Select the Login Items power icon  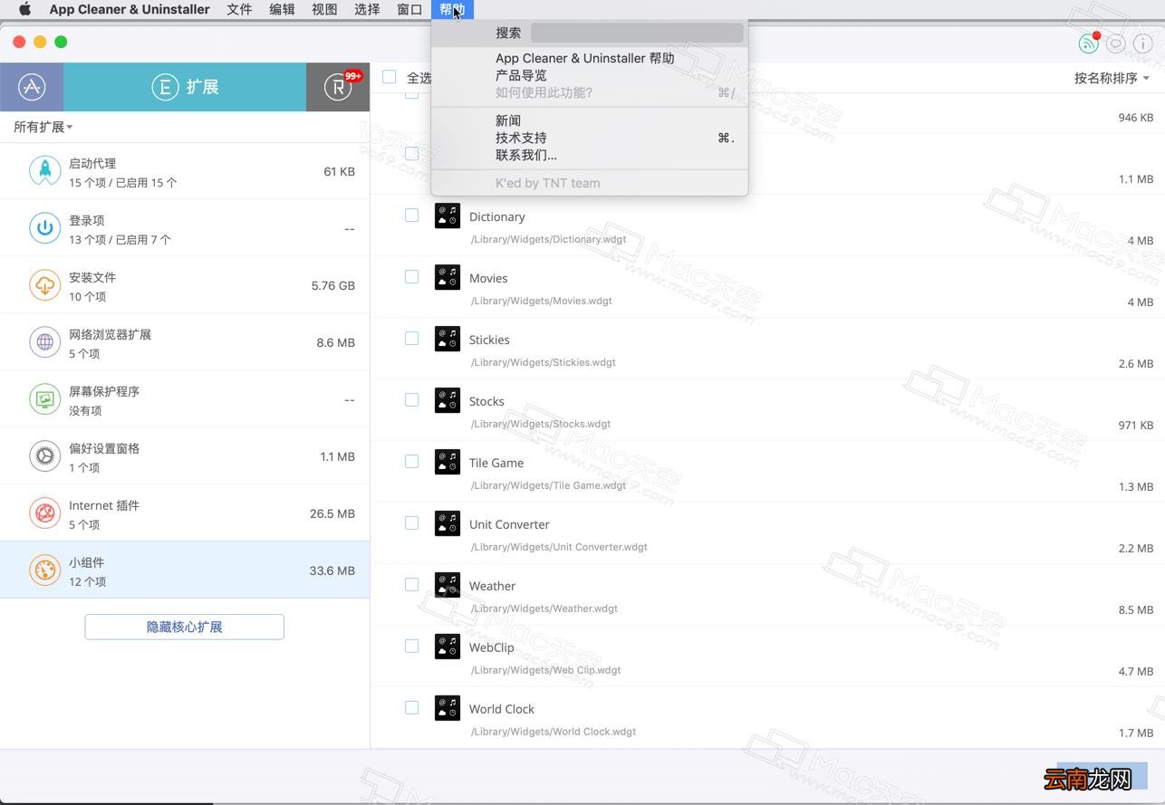click(44, 228)
